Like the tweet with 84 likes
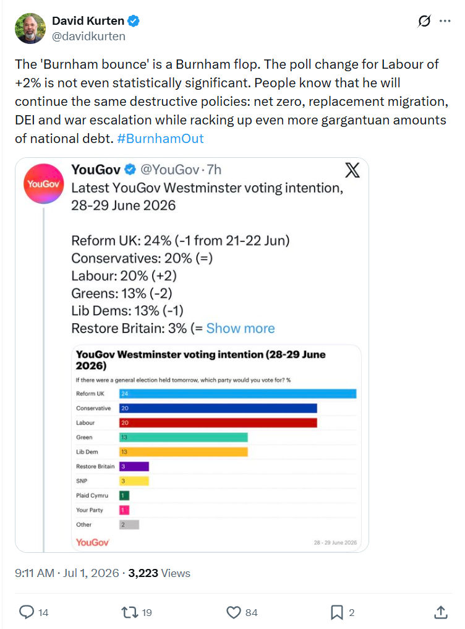Screen dimensions: 465x629 (x=234, y=612)
